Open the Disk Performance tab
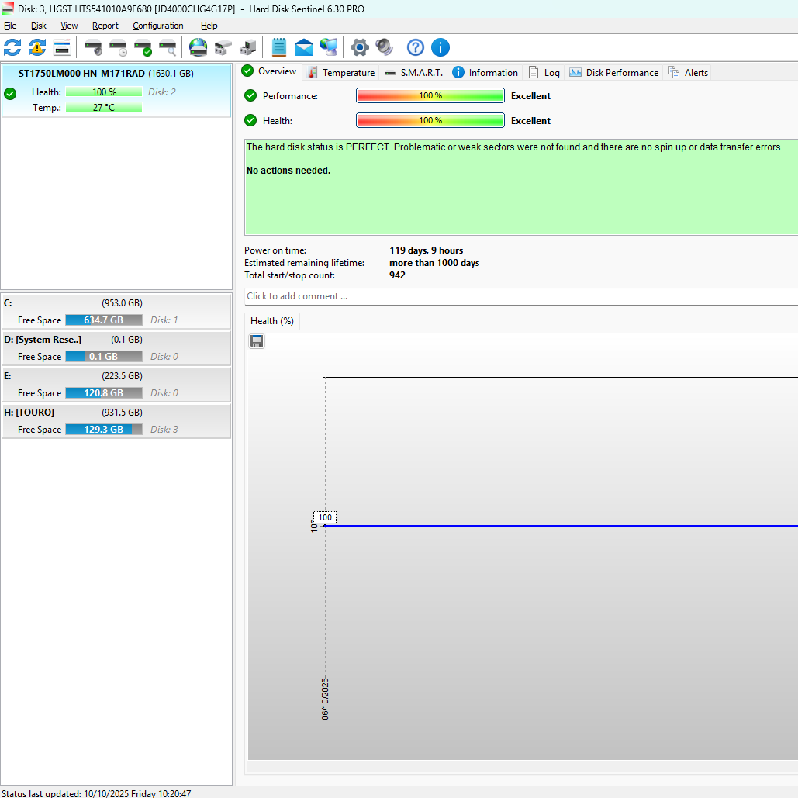This screenshot has height=798, width=798. 613,73
